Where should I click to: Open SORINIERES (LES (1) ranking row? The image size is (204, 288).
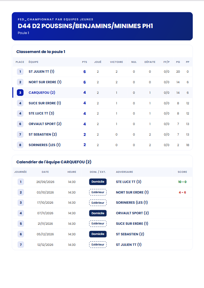click(x=102, y=145)
